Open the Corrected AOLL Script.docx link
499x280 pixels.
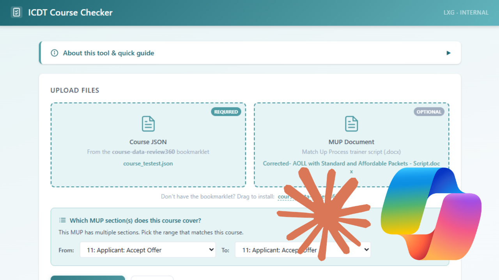(x=351, y=163)
